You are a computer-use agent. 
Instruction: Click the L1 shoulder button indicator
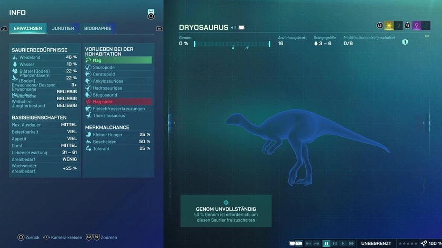pos(4,28)
